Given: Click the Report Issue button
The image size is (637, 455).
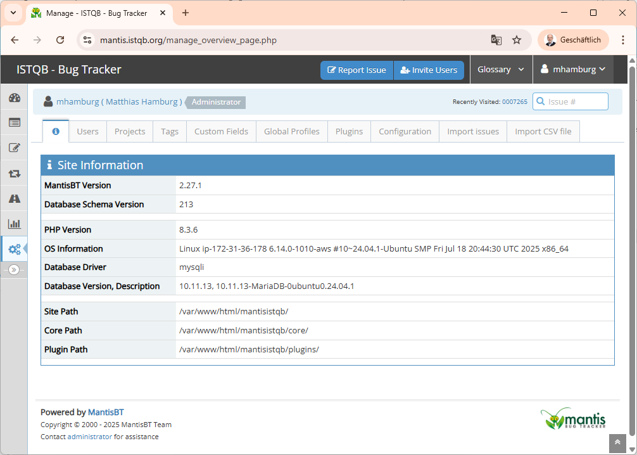Looking at the screenshot, I should [356, 70].
